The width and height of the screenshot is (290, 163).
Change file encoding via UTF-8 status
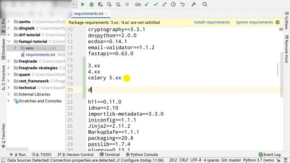coord(196,160)
